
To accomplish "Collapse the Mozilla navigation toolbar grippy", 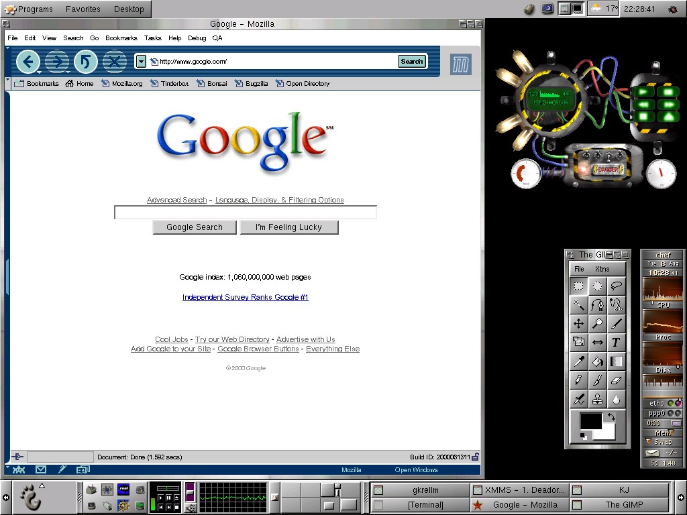I will pos(7,62).
